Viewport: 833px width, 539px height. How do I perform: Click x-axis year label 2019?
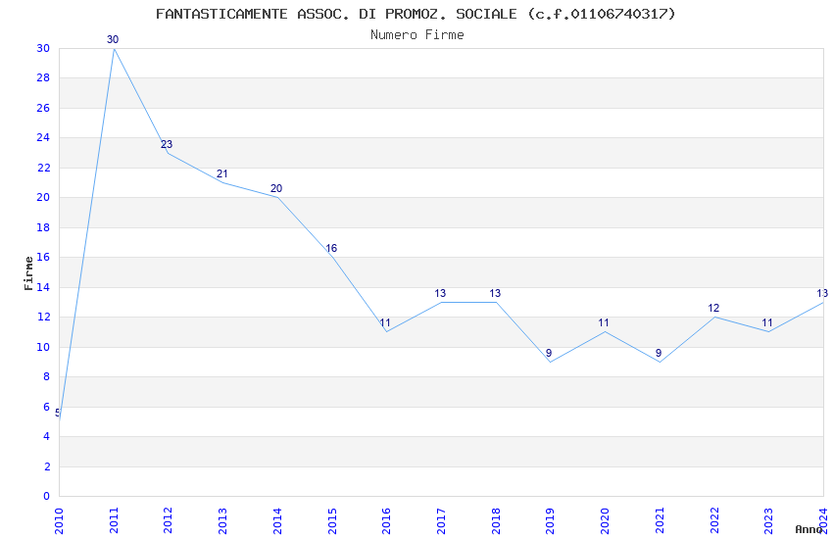click(x=551, y=520)
